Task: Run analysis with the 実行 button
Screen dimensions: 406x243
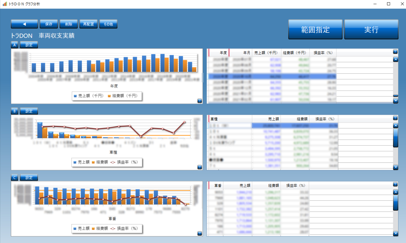Action: (371, 29)
